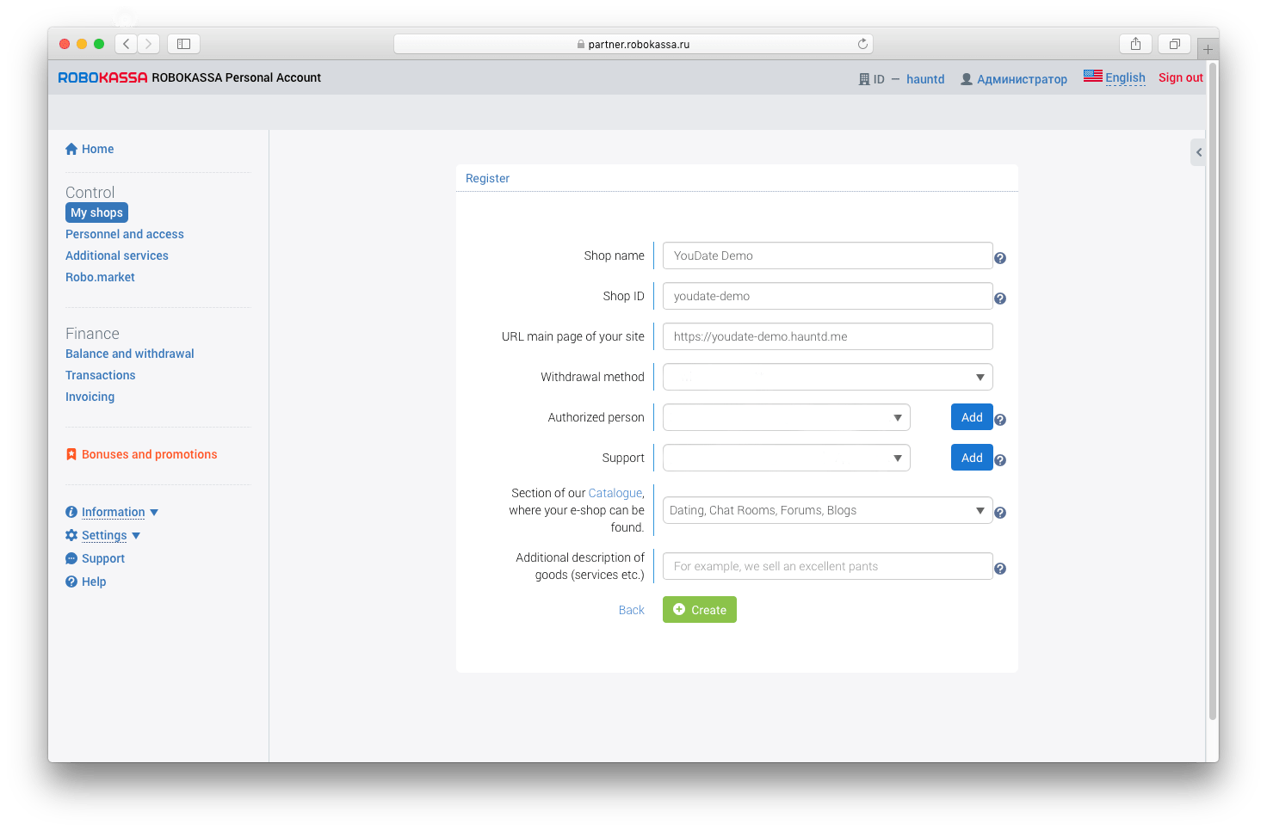The height and width of the screenshot is (831, 1267).
Task: Expand the Information menu in sidebar
Action: pyautogui.click(x=113, y=512)
